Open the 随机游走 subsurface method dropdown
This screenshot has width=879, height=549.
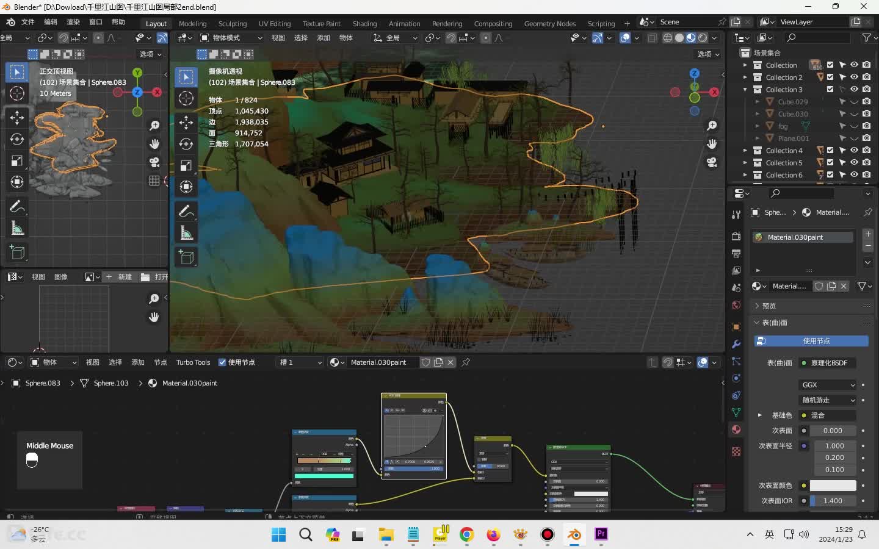(x=828, y=400)
